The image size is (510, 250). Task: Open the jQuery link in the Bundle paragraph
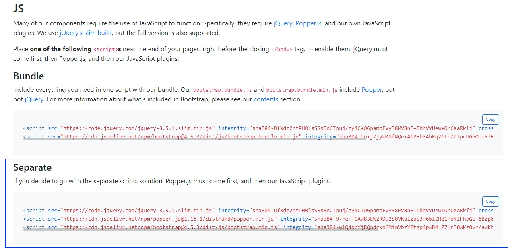pos(34,99)
